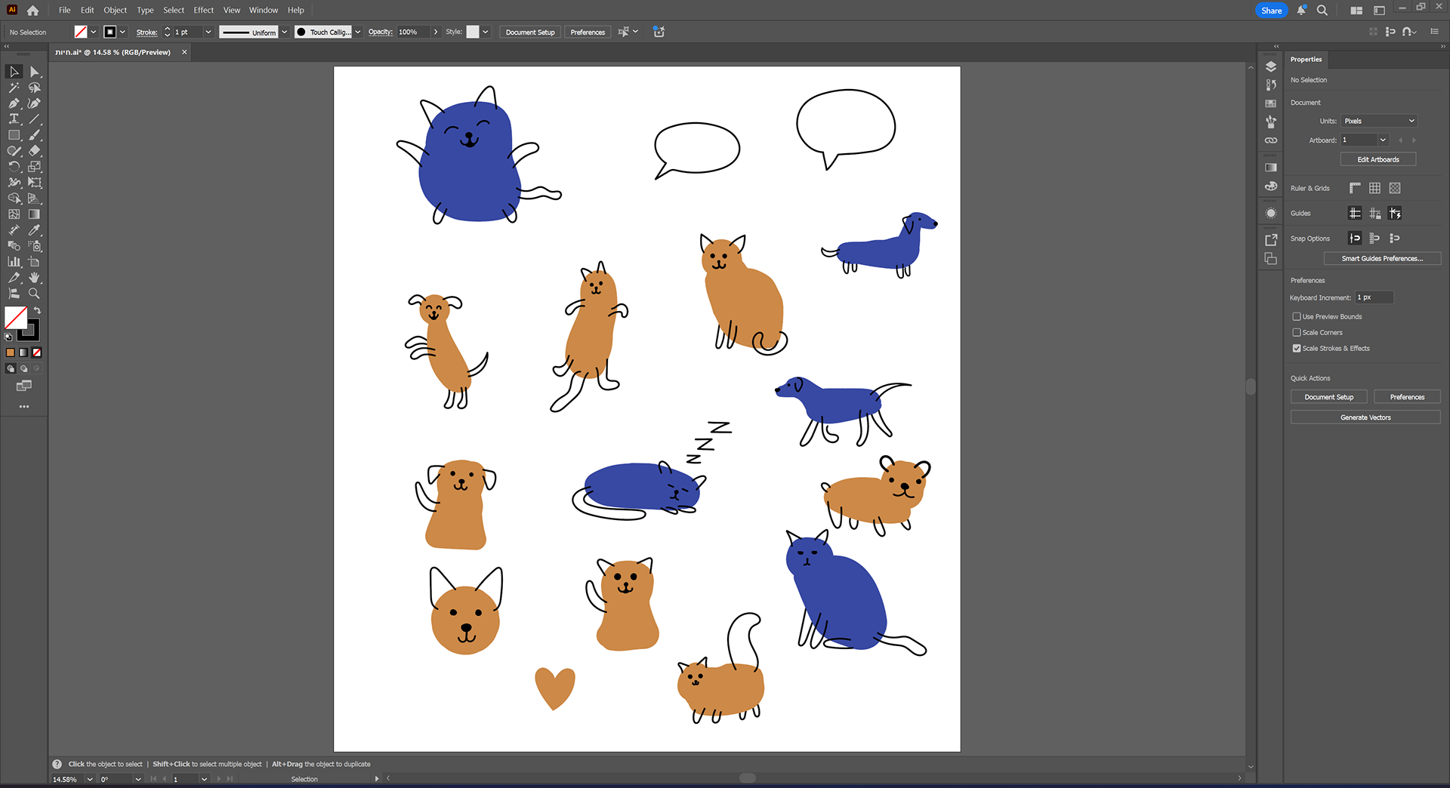
Task: Open the Color panel palette icon
Action: coord(1271,186)
